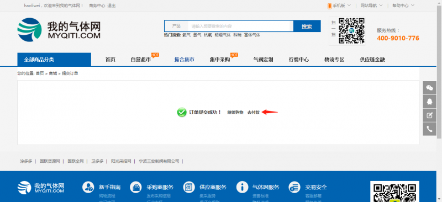The height and width of the screenshot is (202, 442).
Task: Click the 交易安全 footer heading
Action: [x=316, y=187]
